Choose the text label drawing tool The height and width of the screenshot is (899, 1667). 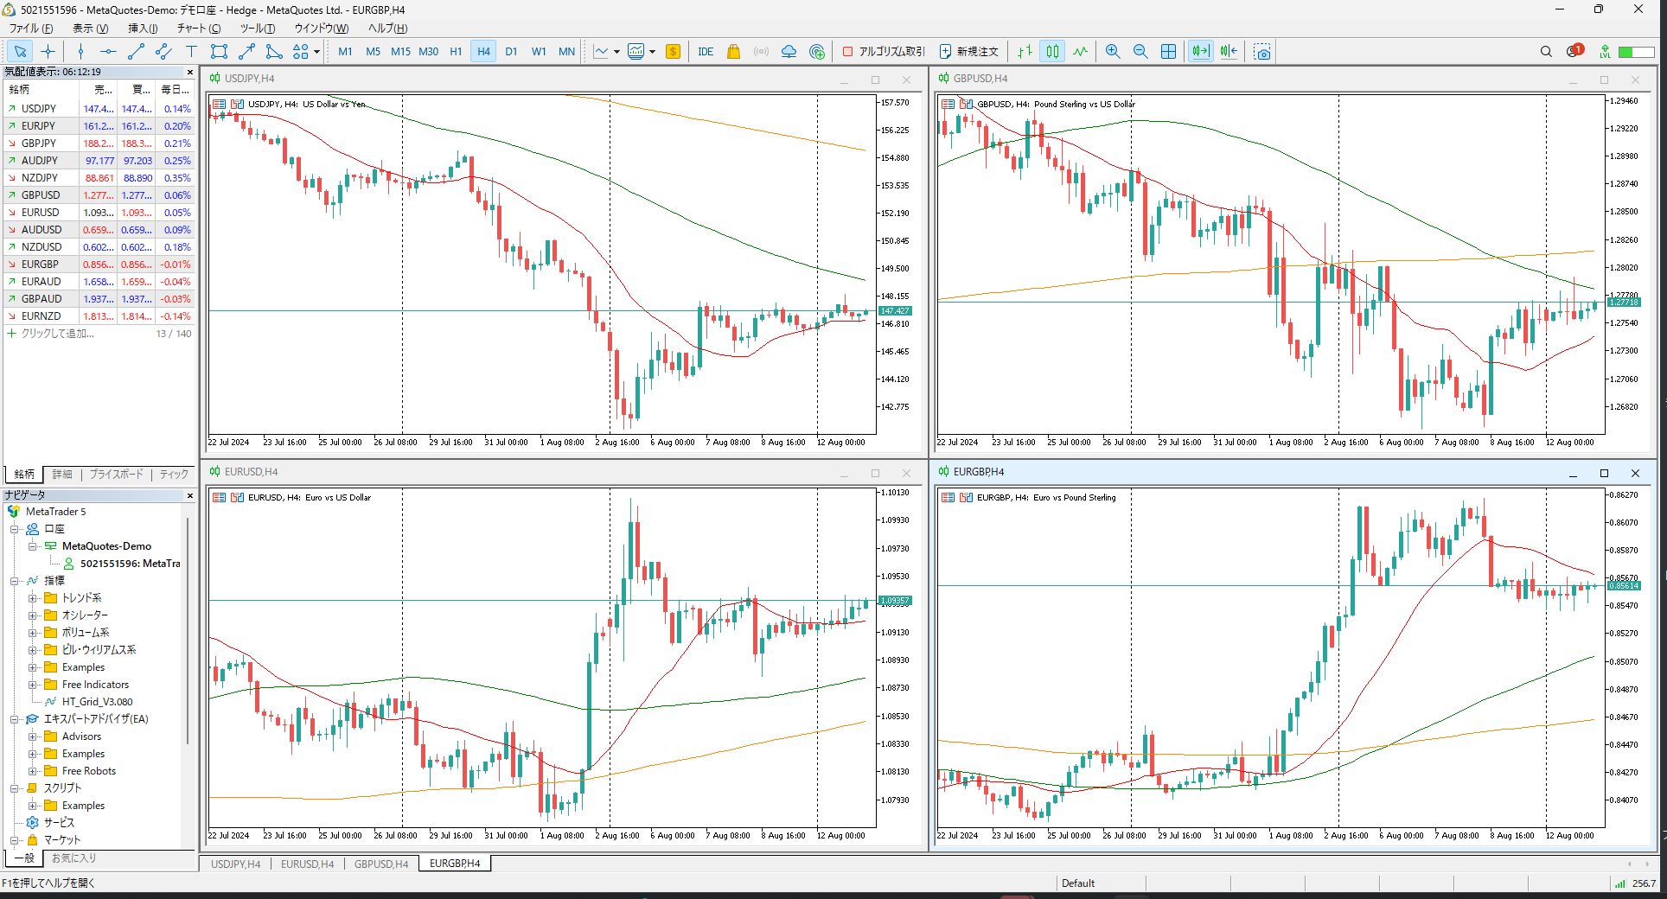tap(191, 52)
